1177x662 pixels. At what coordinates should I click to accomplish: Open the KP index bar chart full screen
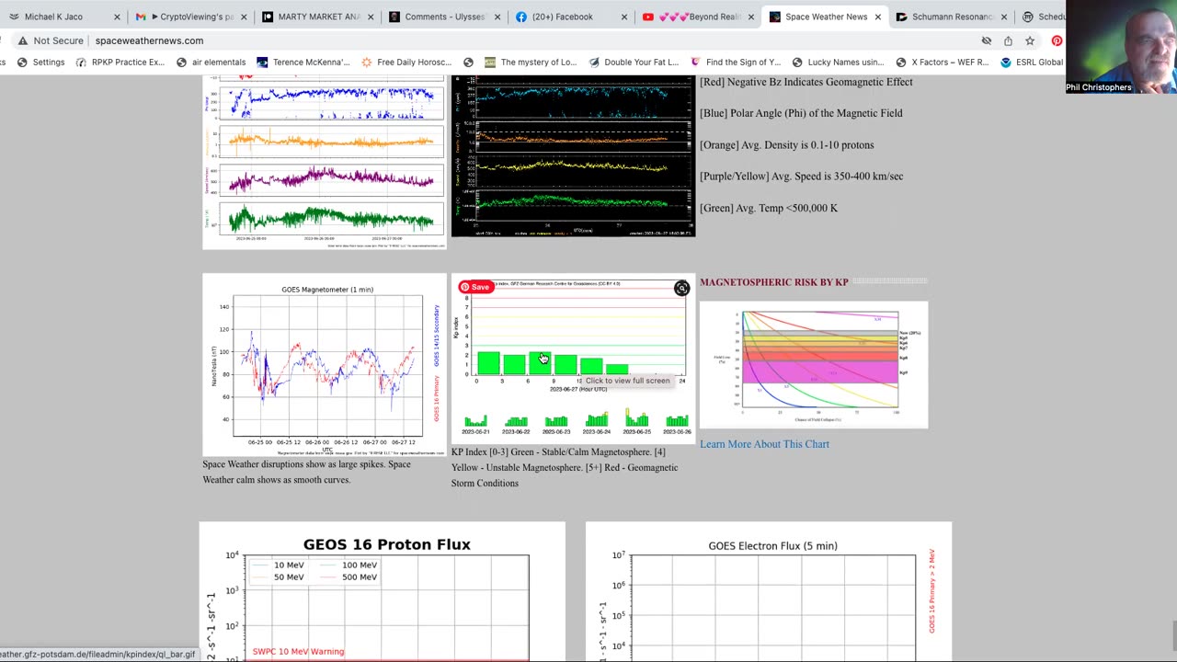[573, 359]
